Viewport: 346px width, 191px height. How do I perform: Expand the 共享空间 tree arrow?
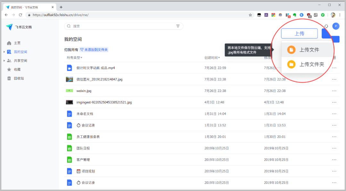[x=4, y=60]
